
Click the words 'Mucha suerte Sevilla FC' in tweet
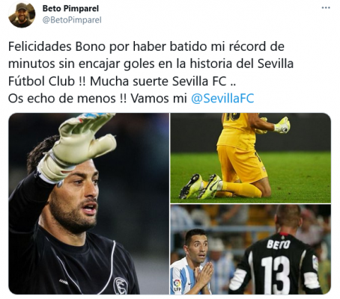(158, 81)
